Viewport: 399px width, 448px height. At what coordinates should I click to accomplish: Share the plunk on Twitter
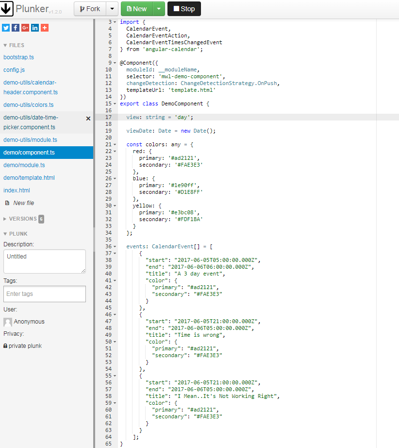(5, 28)
